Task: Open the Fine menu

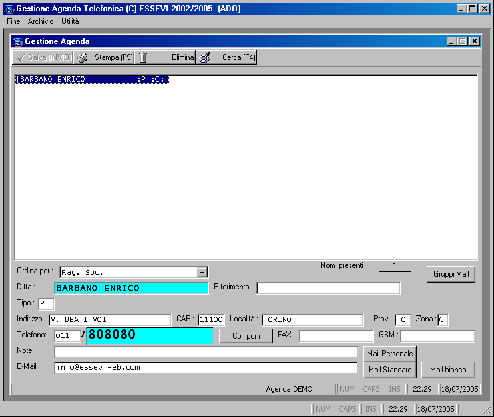Action: click(13, 21)
